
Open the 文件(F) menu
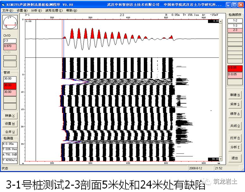coord(7,10)
